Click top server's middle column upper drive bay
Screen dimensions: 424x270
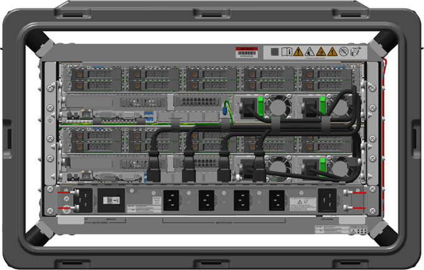pos(211,74)
